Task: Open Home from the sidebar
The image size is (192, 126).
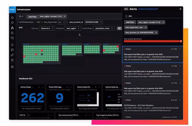Action: point(12,17)
